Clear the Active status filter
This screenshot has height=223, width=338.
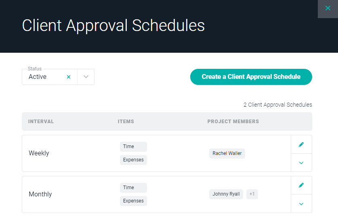coord(69,77)
